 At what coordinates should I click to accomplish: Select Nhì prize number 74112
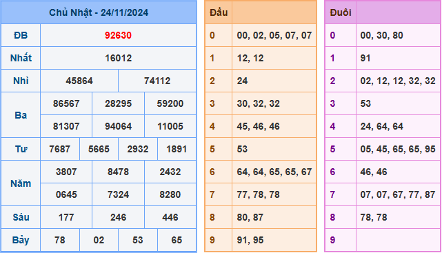157,81
